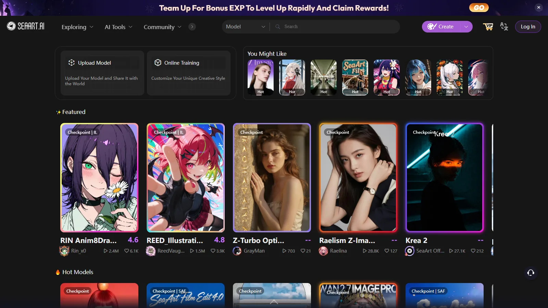Click the 'You Might Like' heading
Viewport: 548px width, 308px height.
(267, 54)
